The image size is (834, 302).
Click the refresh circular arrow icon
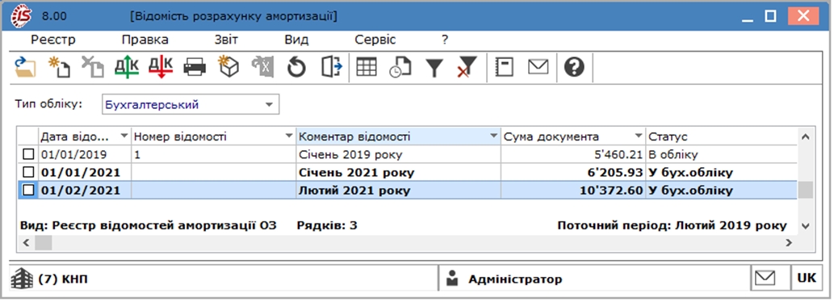(x=297, y=68)
